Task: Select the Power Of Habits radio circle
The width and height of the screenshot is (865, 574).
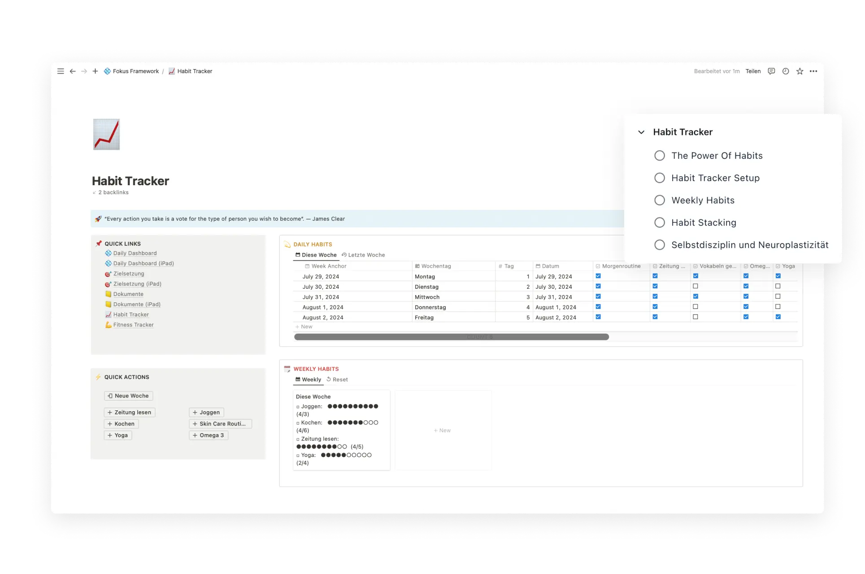Action: (x=660, y=156)
